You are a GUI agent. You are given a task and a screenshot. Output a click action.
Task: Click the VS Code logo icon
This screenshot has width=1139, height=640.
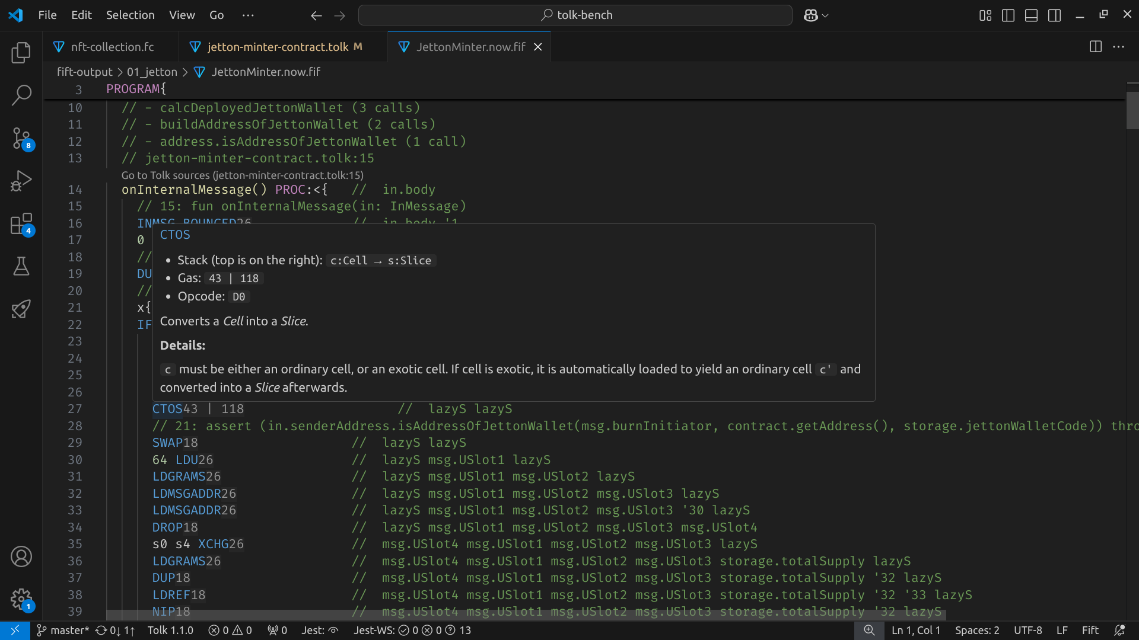coord(15,15)
